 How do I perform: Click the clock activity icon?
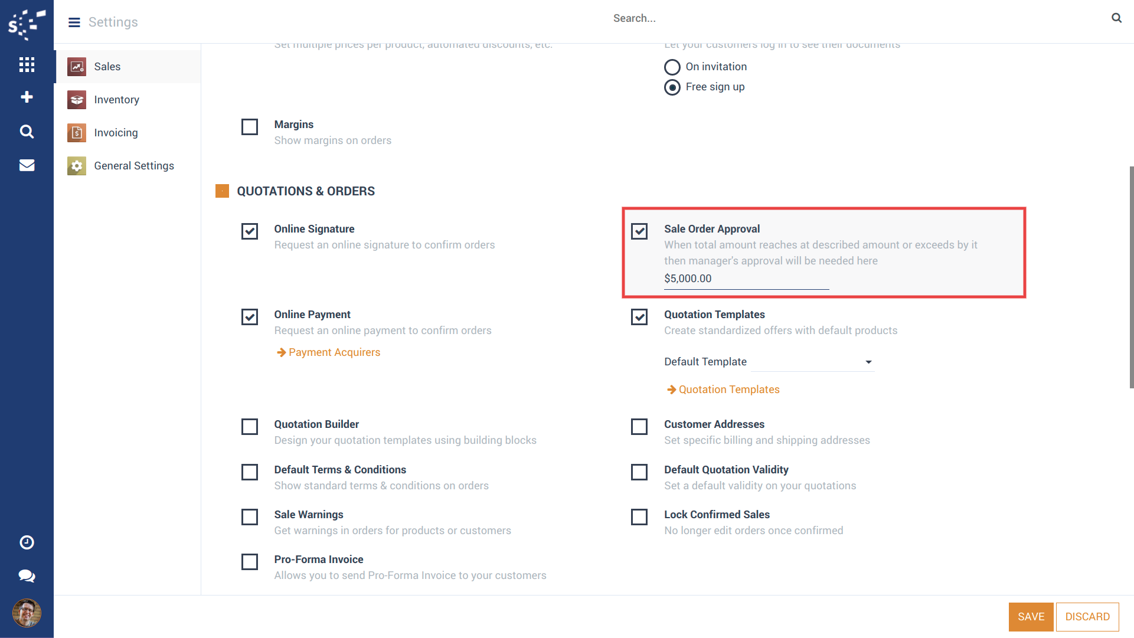pyautogui.click(x=27, y=542)
